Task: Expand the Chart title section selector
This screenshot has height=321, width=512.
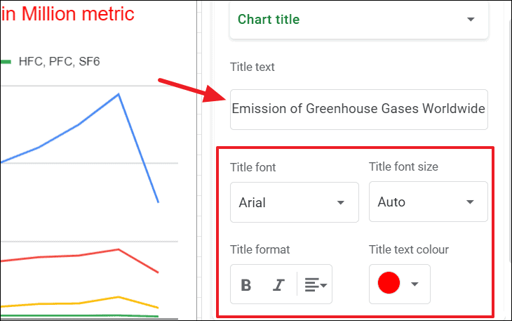Action: pos(358,20)
